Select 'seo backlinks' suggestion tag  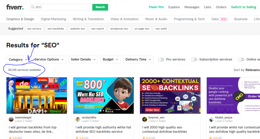[x=56, y=29]
